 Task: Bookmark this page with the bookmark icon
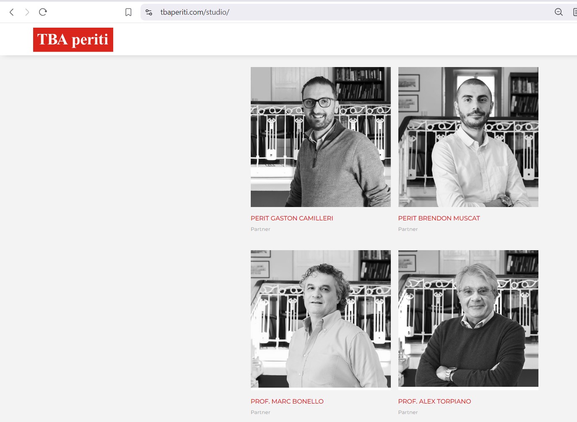128,12
